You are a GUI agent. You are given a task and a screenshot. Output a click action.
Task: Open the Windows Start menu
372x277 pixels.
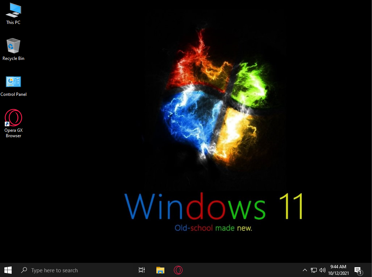pos(8,270)
